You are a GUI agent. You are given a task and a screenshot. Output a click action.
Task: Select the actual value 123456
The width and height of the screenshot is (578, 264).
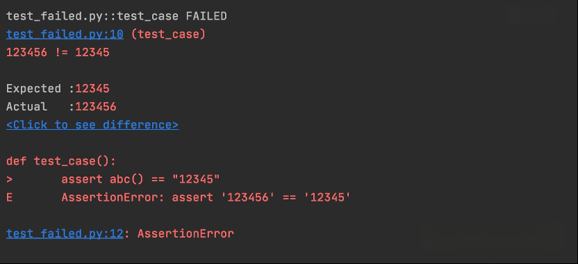pyautogui.click(x=96, y=106)
